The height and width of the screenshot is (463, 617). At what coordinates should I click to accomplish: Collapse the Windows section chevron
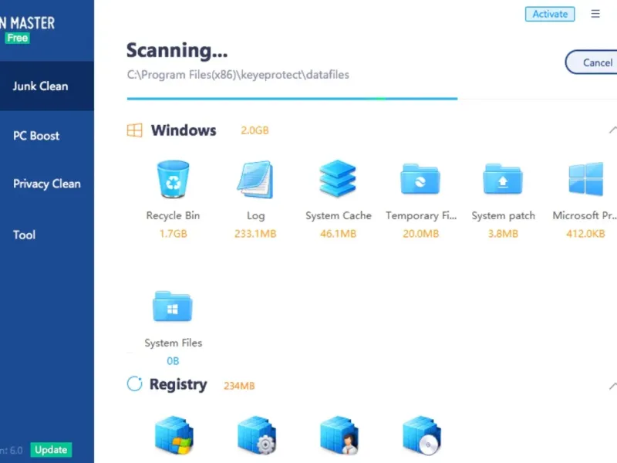pyautogui.click(x=612, y=130)
